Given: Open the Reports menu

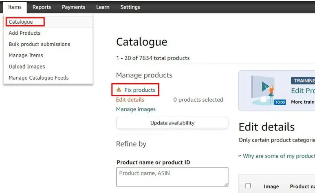Looking at the screenshot, I should 42,7.
